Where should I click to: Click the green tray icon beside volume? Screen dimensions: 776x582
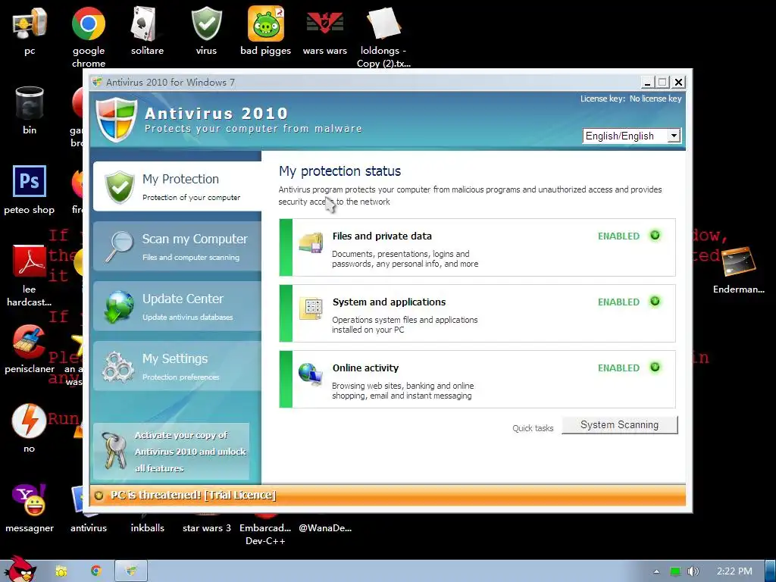[675, 571]
